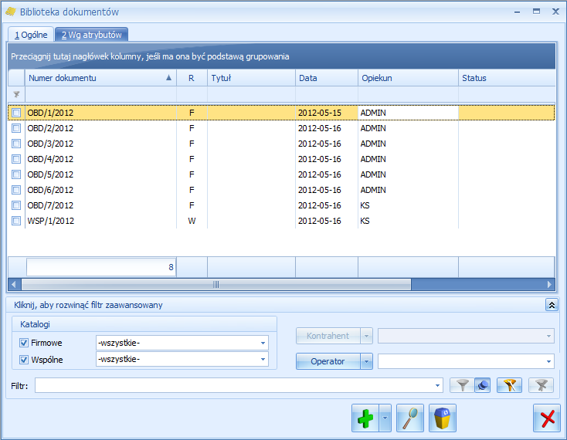Tick checkbox for OBD/7/2012
The height and width of the screenshot is (440, 567).
pyautogui.click(x=16, y=205)
